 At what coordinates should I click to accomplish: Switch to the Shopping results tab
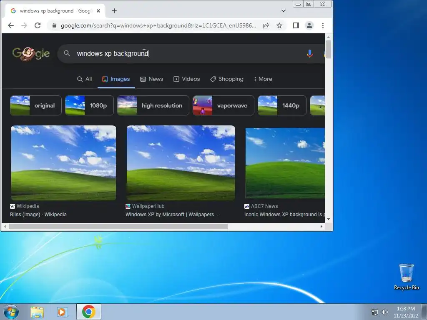coord(226,79)
